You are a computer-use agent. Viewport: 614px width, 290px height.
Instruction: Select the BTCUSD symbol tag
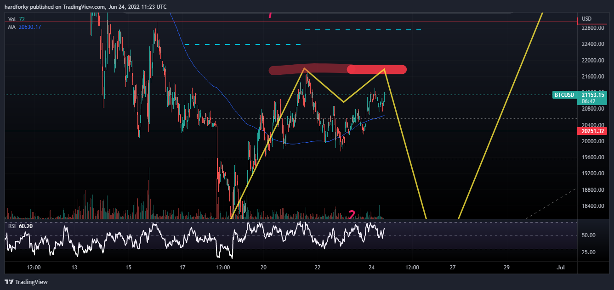[564, 95]
